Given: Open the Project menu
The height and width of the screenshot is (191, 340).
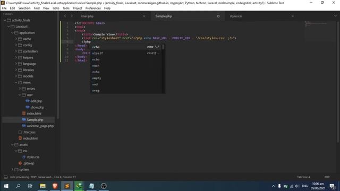Looking at the screenshot, I should (x=78, y=8).
